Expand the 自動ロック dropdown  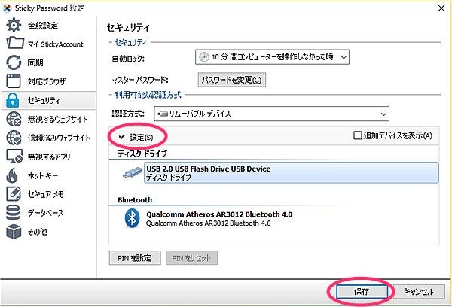(x=272, y=57)
